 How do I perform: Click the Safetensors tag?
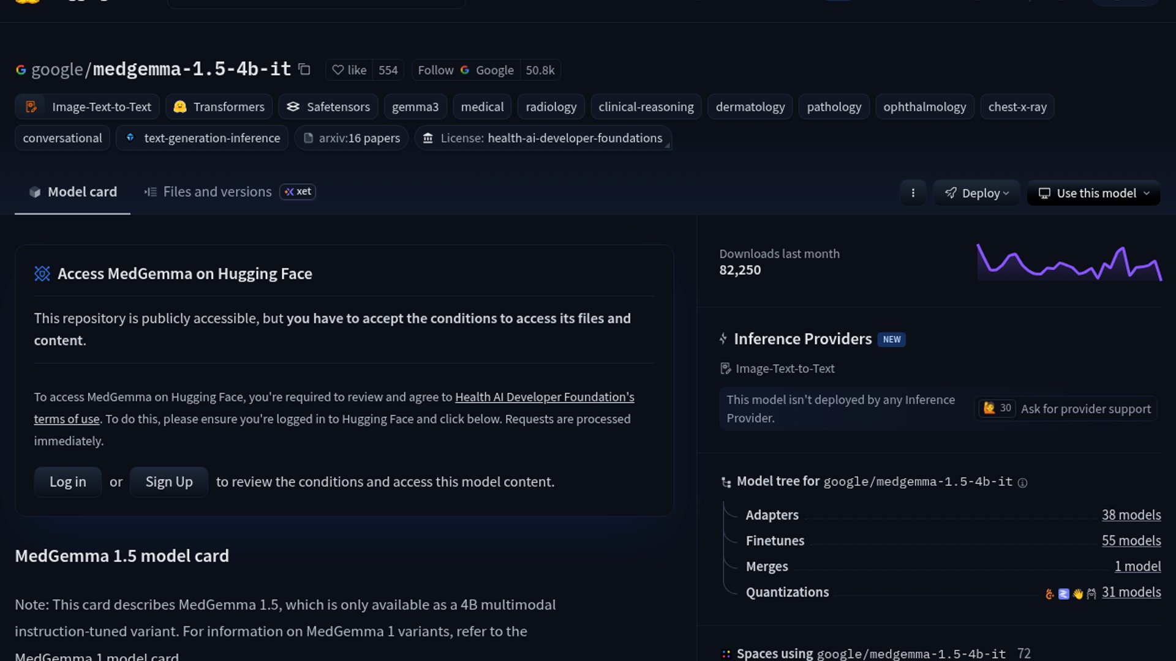pos(328,107)
